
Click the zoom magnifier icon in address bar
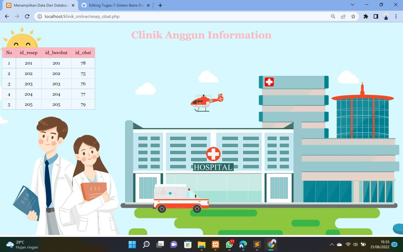(333, 16)
